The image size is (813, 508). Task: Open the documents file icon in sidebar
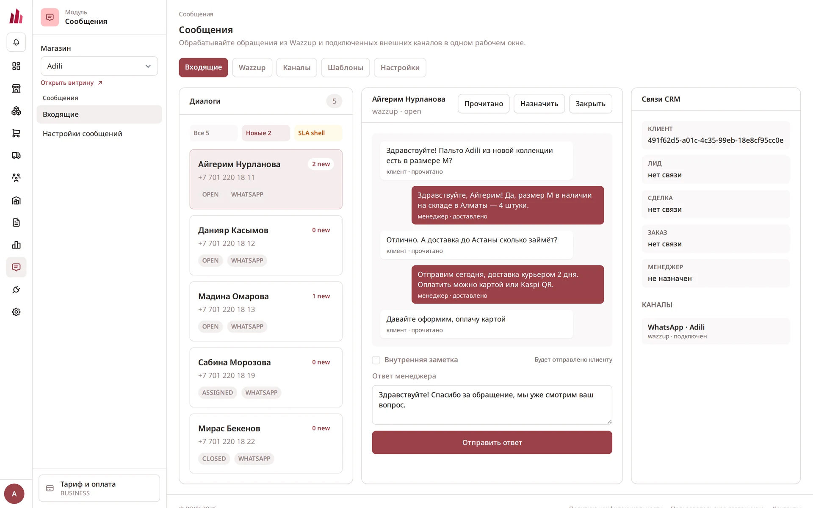pos(16,223)
